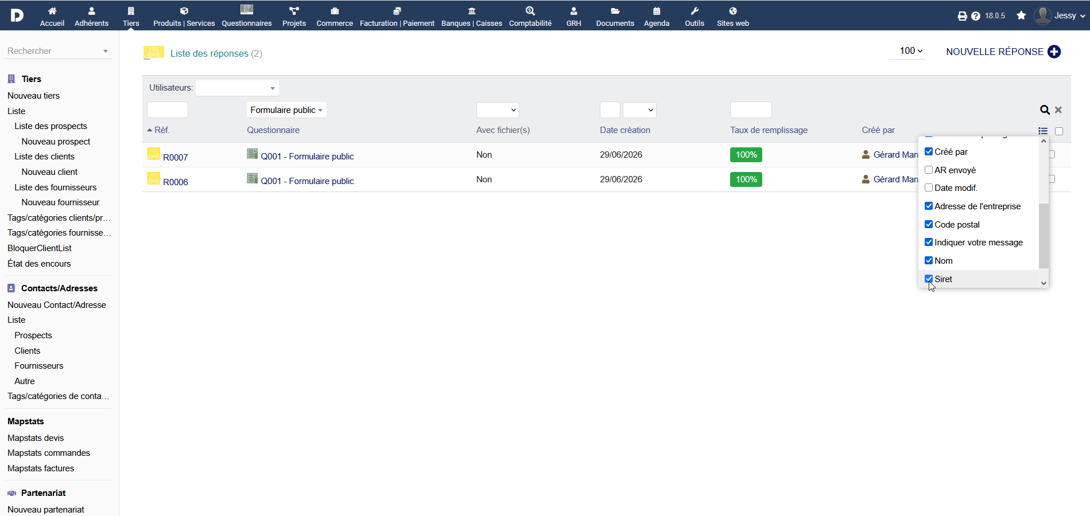Enable the AR envoyé column checkbox
This screenshot has height=516, width=1090.
click(x=929, y=170)
